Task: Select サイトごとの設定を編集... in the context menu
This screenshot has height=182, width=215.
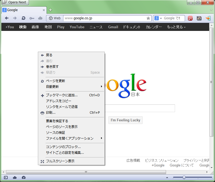Action: [71, 152]
